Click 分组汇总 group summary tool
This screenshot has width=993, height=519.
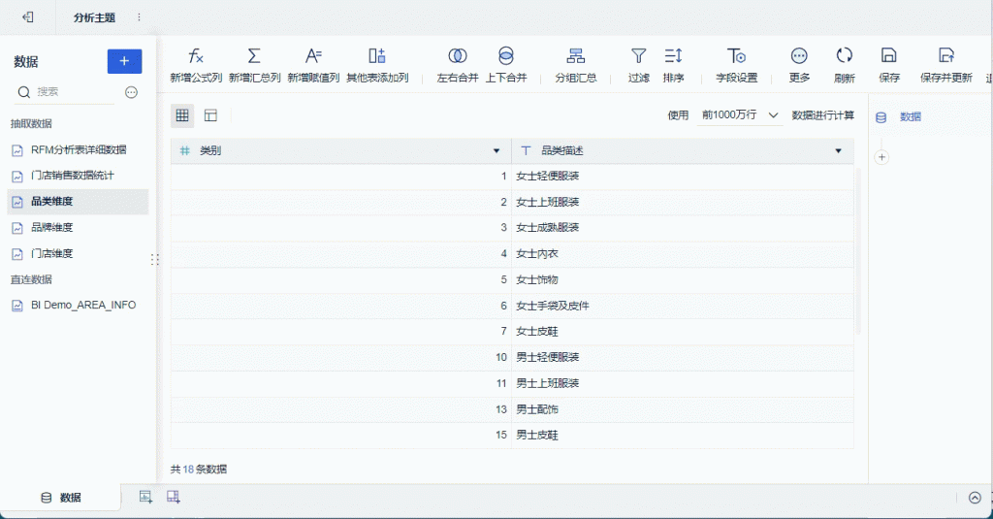point(576,65)
